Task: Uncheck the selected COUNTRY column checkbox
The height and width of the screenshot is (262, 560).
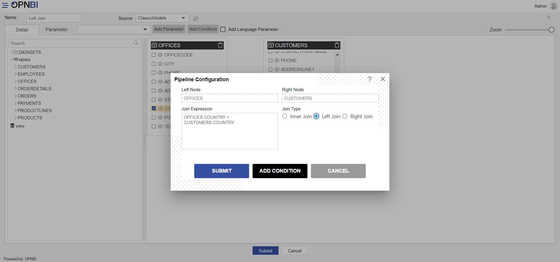Action: [154, 108]
